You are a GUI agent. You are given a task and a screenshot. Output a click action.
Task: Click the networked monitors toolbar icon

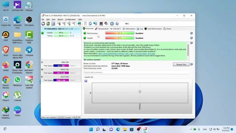coord(95,24)
